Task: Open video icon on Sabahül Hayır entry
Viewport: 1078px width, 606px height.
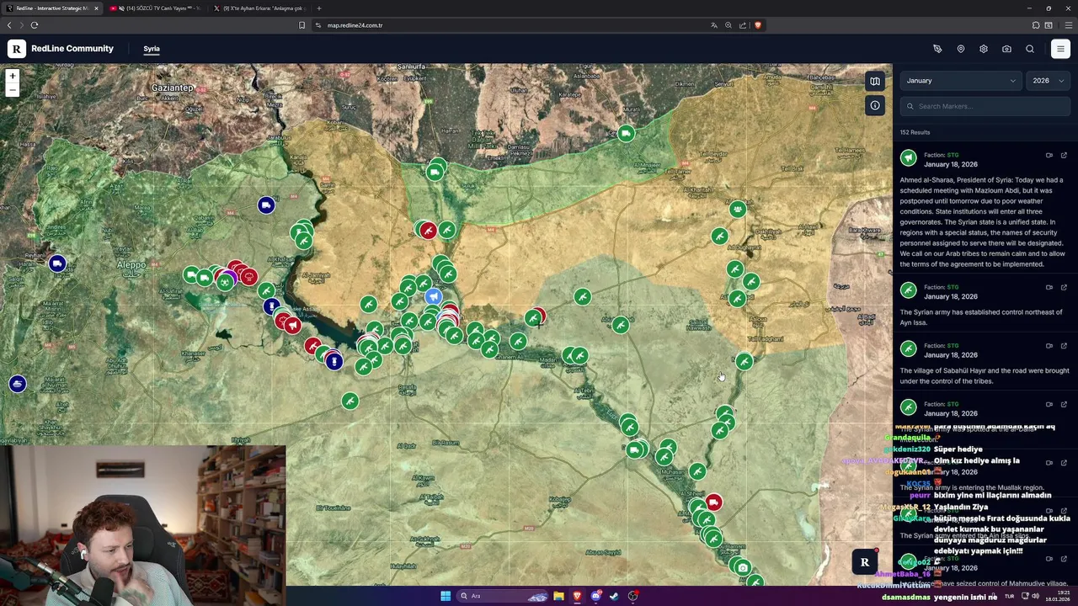Action: [1049, 345]
